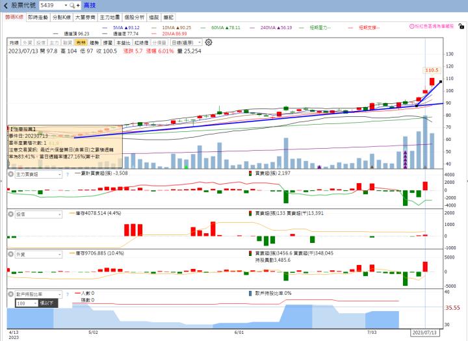Click the blue 高技 stock name link
The width and height of the screenshot is (468, 341).
tap(90, 5)
